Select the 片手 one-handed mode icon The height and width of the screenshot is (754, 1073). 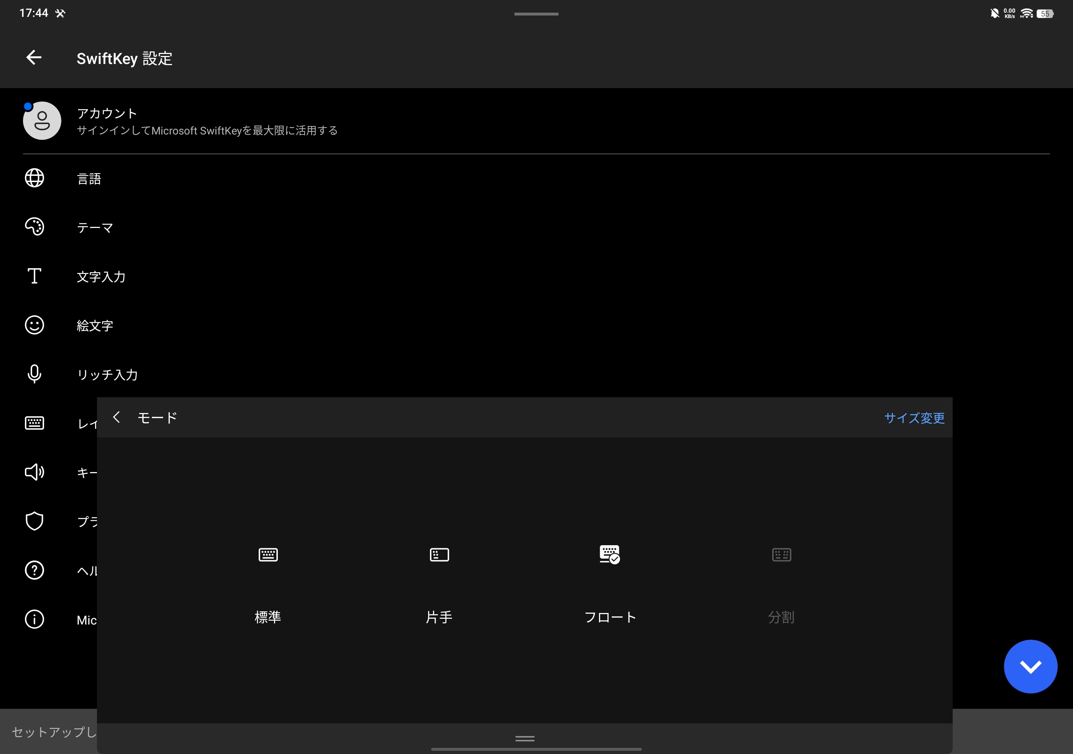point(439,554)
